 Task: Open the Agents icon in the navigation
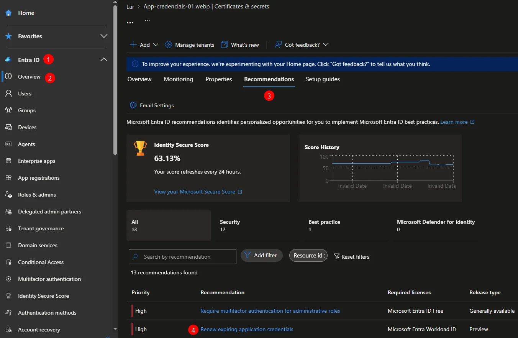(x=8, y=144)
